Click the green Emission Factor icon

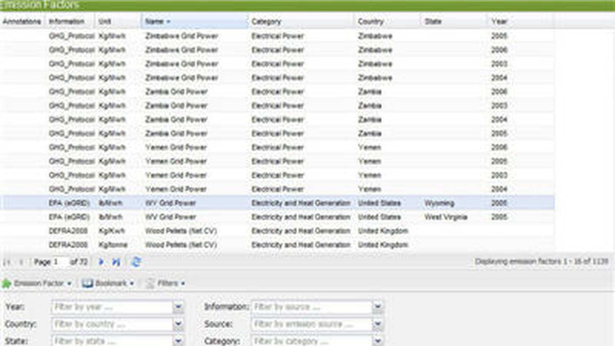(x=7, y=284)
